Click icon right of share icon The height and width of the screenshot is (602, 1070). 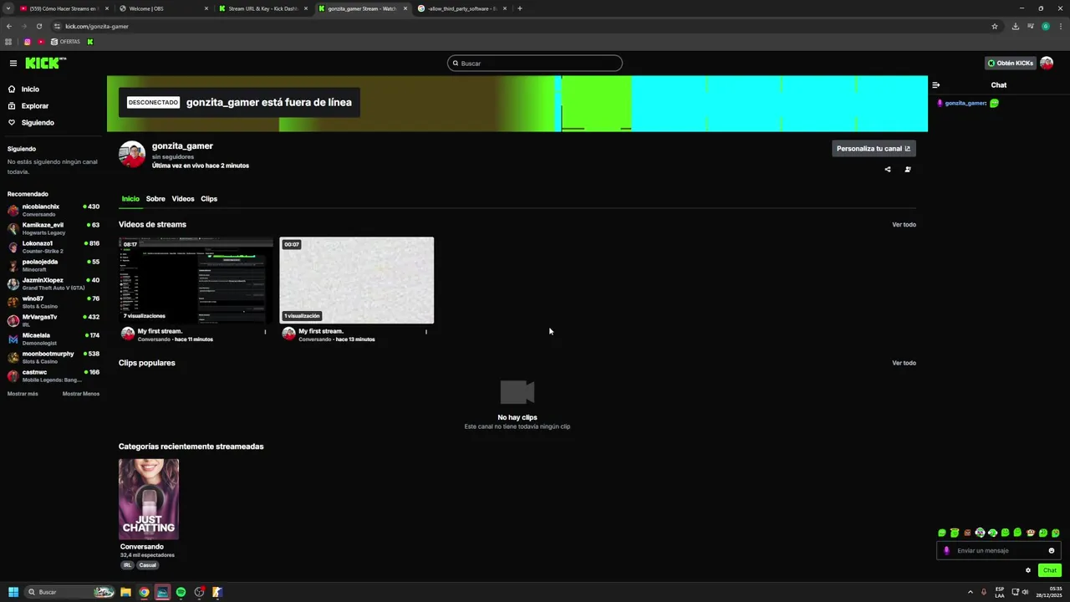click(908, 170)
